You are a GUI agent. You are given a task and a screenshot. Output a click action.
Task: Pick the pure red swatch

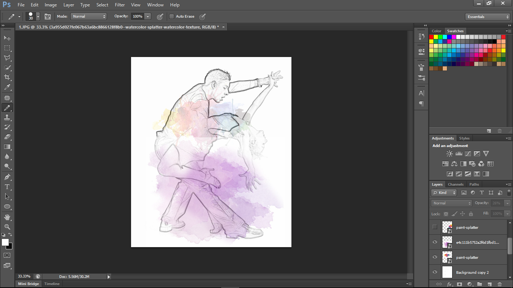coord(432,37)
